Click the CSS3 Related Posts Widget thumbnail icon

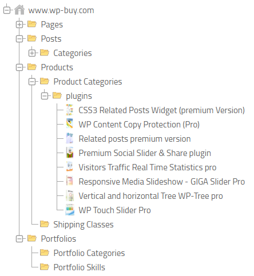pyautogui.click(x=70, y=110)
